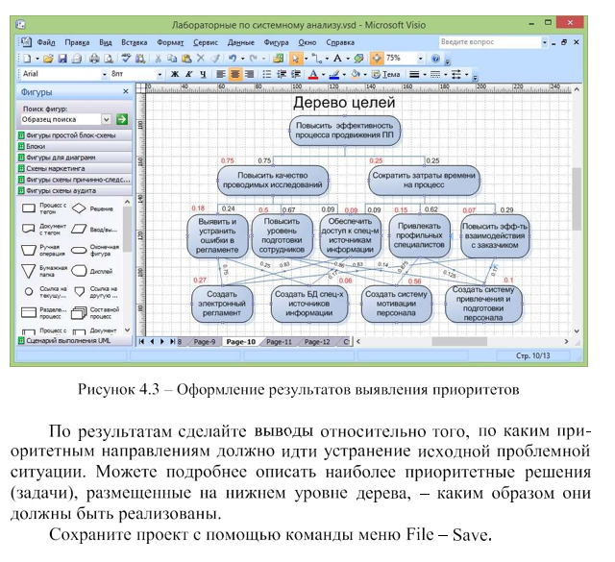Open the Вставка menu
The height and width of the screenshot is (562, 615).
(134, 42)
